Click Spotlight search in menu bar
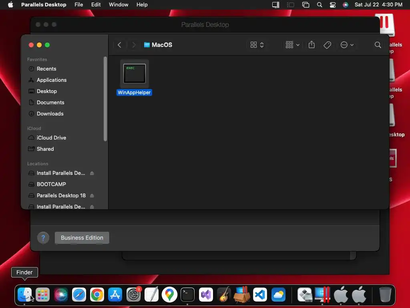Image resolution: width=410 pixels, height=308 pixels. (320, 5)
